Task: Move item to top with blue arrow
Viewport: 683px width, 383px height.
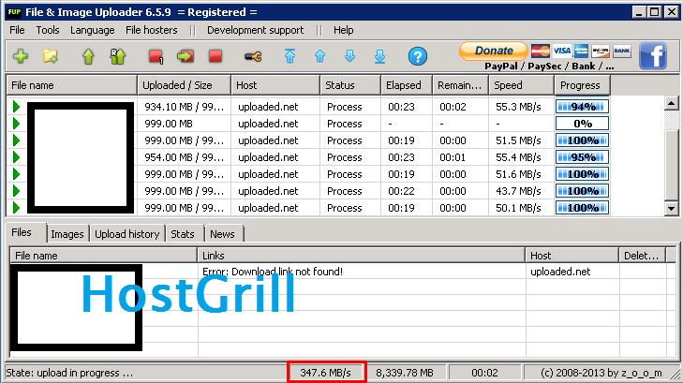Action: pyautogui.click(x=290, y=57)
